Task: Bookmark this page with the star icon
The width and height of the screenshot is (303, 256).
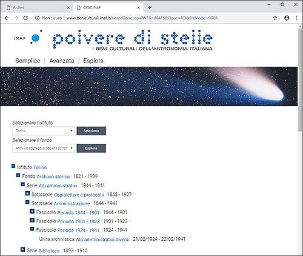Action: click(275, 18)
